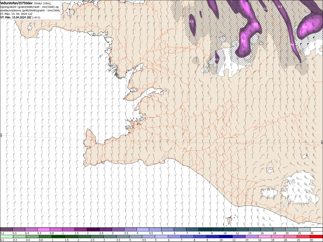Click the 0.1 value label in the lower legend
Screen dimensions: 323x242
click(x=2, y=240)
